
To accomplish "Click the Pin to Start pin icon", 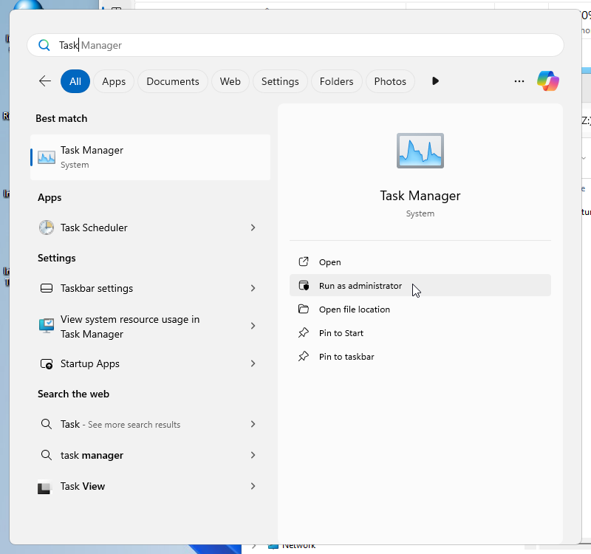I will point(304,333).
